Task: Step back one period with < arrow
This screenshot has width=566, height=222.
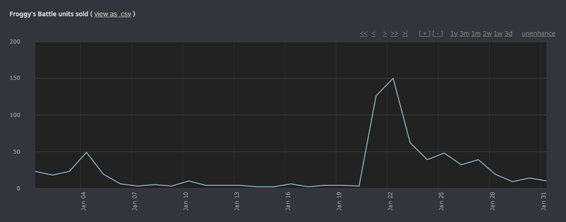Action: click(x=373, y=33)
